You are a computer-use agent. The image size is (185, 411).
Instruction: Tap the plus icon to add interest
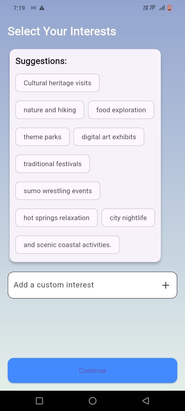click(166, 285)
